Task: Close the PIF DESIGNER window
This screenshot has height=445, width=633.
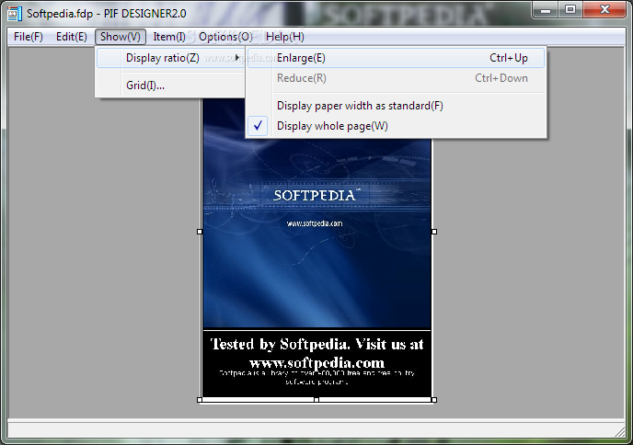Action: [x=604, y=10]
